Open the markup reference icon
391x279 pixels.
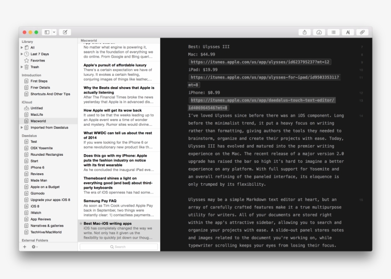(348, 32)
